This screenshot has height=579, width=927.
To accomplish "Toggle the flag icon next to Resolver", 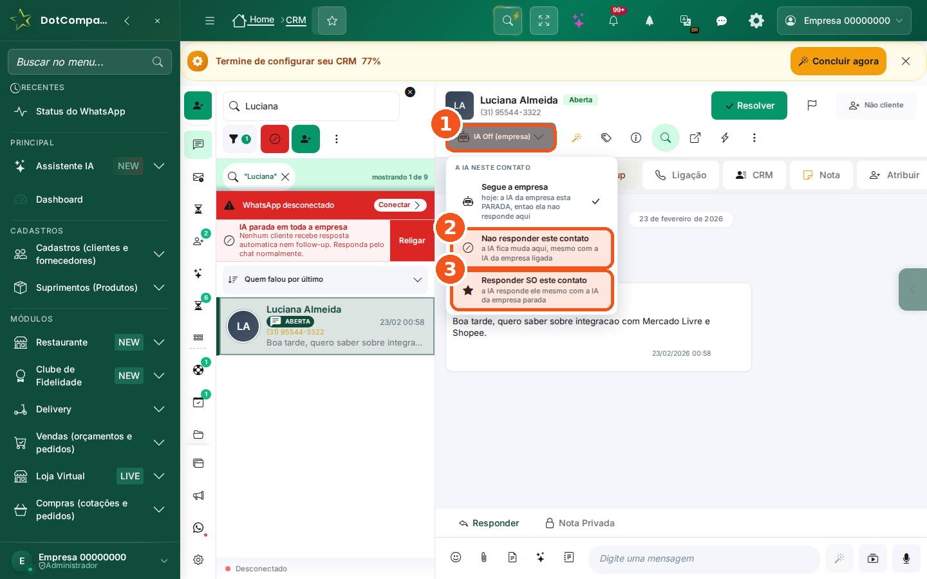I will [812, 106].
